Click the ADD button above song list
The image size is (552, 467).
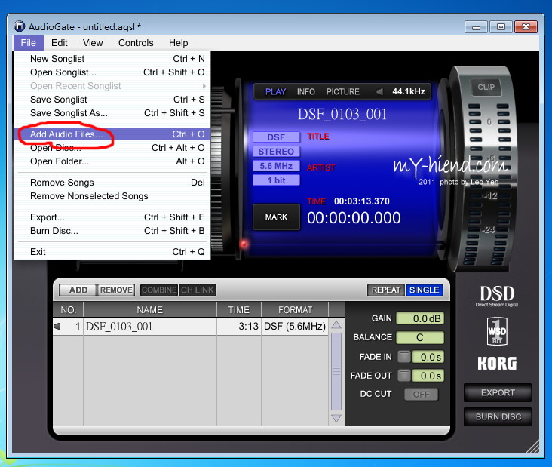78,290
